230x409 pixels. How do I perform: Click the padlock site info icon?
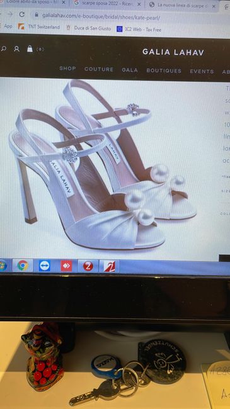click(x=37, y=15)
